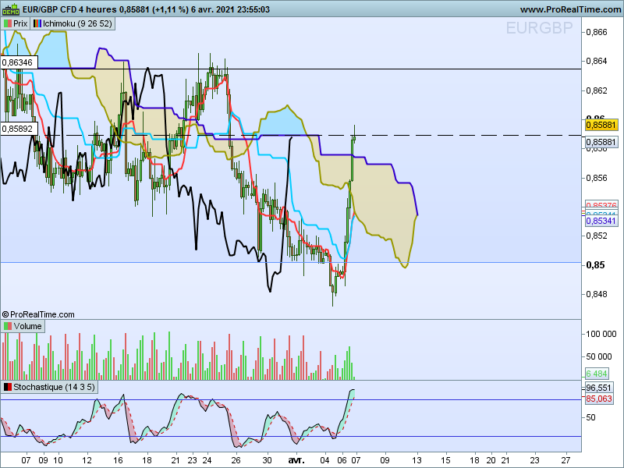Click the EURGBP watermark on the chart
Image resolution: width=624 pixels, height=468 pixels.
(x=541, y=29)
